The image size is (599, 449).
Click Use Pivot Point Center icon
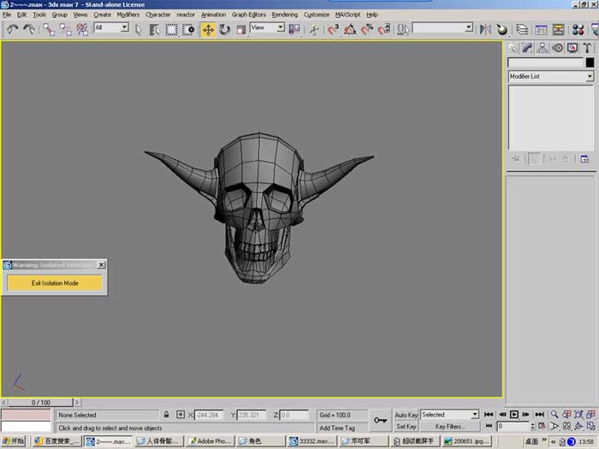tap(294, 29)
